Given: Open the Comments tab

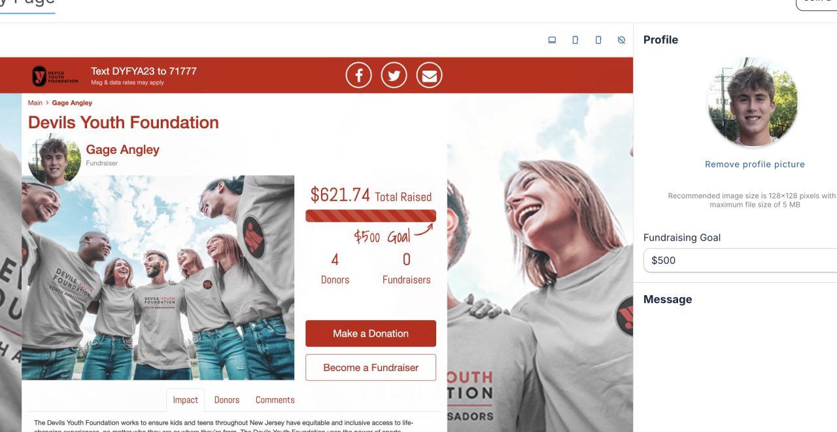Looking at the screenshot, I should (x=275, y=400).
